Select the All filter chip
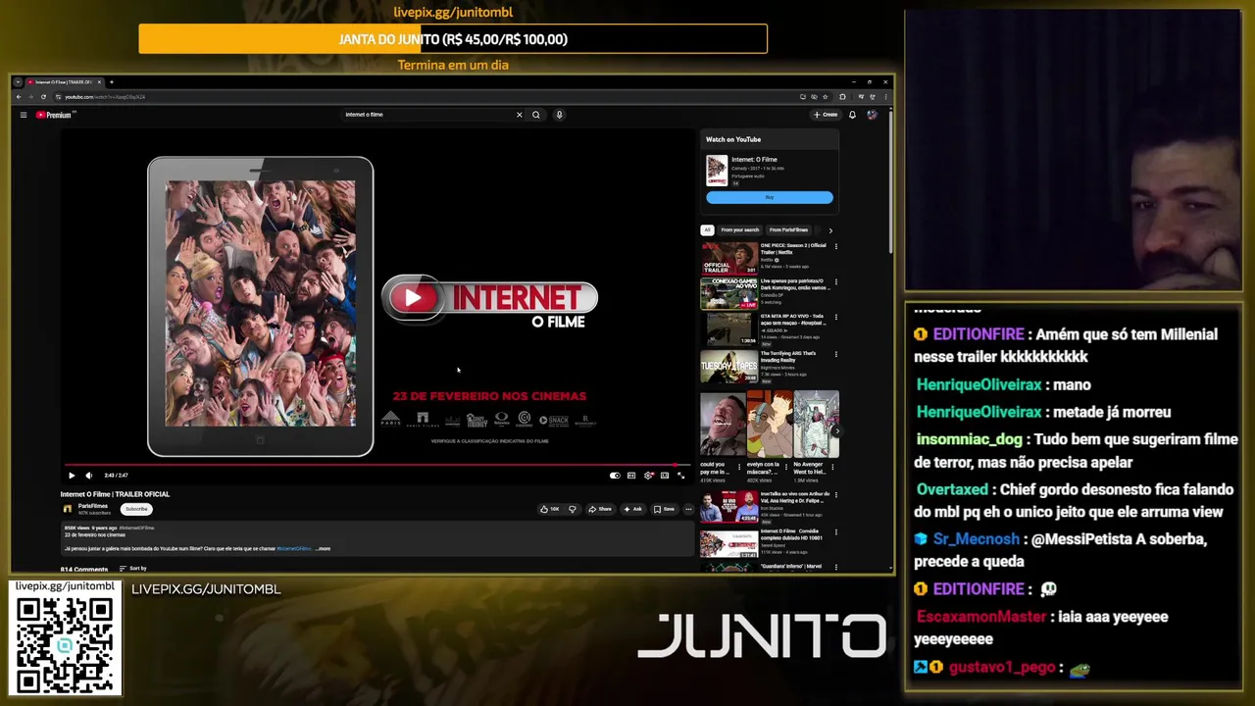1255x706 pixels. point(707,230)
